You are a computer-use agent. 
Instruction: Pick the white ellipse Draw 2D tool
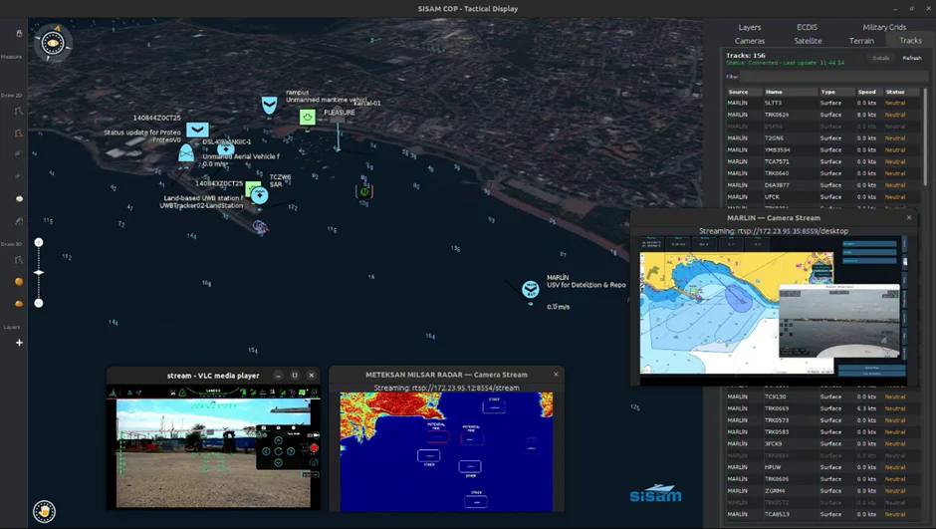pyautogui.click(x=19, y=199)
